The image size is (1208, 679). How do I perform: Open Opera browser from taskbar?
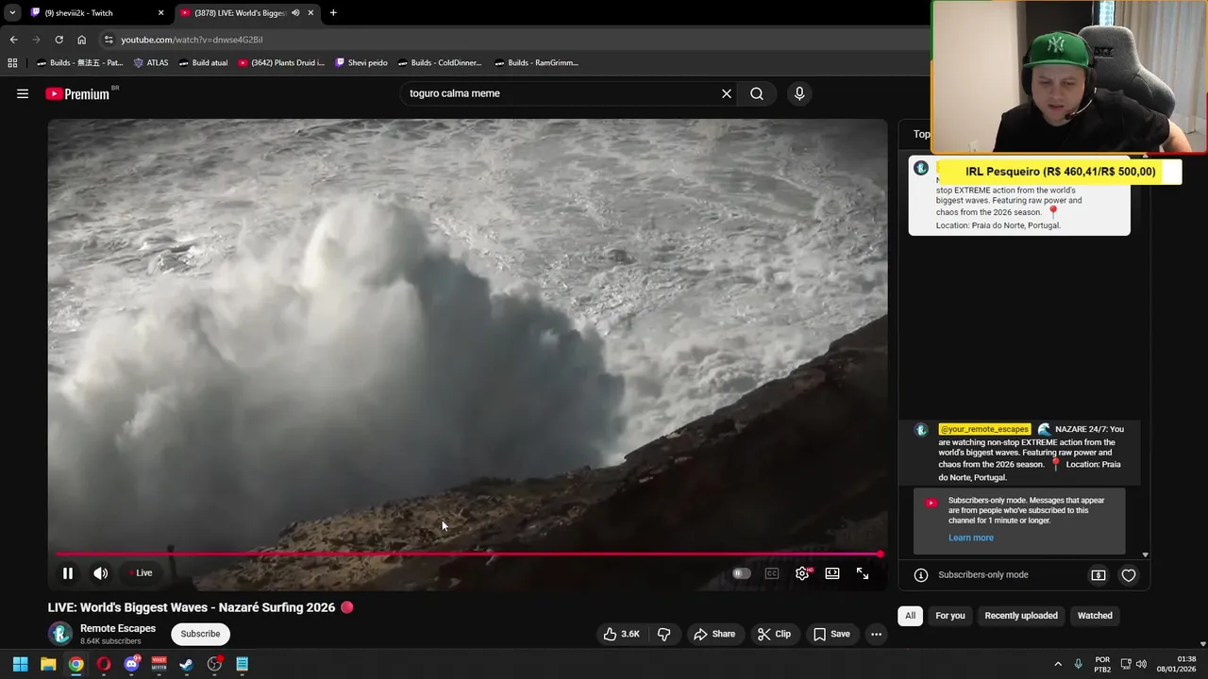pyautogui.click(x=104, y=664)
